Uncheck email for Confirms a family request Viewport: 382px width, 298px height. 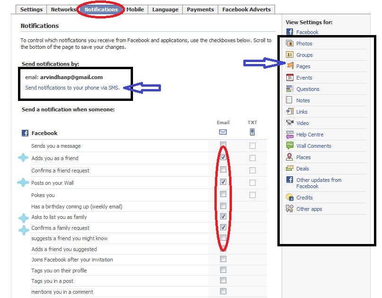pos(223,227)
